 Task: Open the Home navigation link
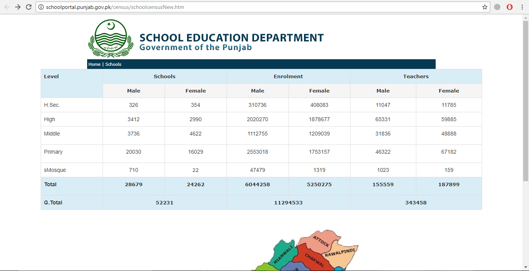pyautogui.click(x=94, y=64)
